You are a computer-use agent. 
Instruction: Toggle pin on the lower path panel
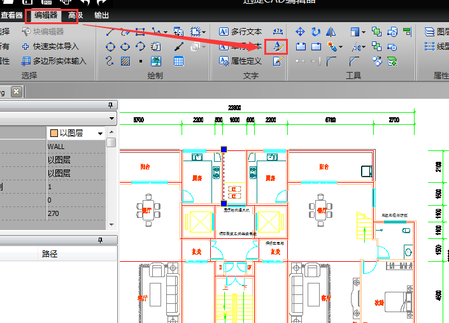(x=100, y=240)
